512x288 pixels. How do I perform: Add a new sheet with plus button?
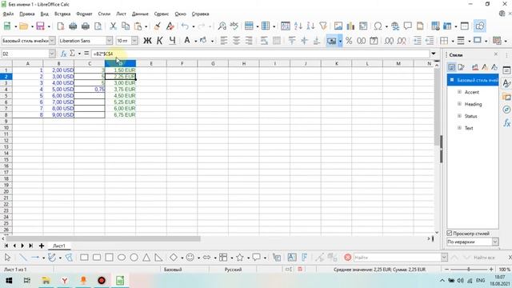pos(42,246)
